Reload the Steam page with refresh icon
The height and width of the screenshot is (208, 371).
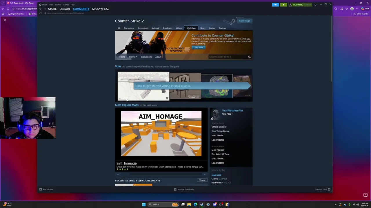41,13
